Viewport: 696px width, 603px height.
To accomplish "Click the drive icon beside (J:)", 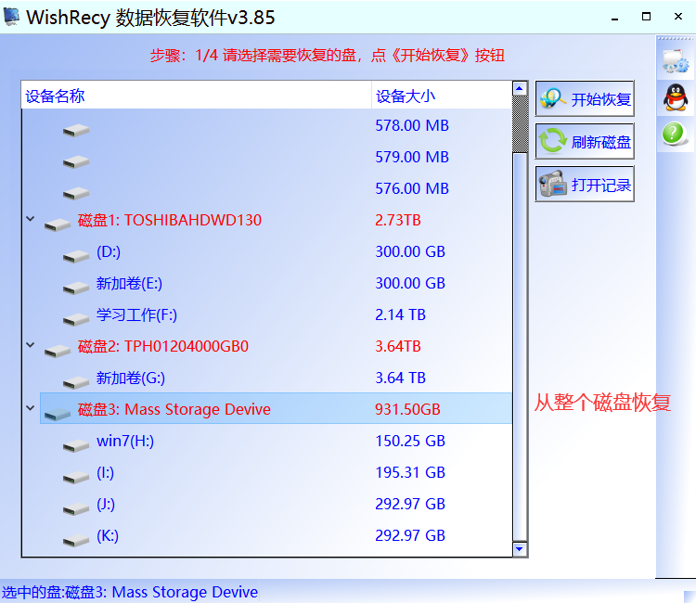I will pyautogui.click(x=76, y=508).
